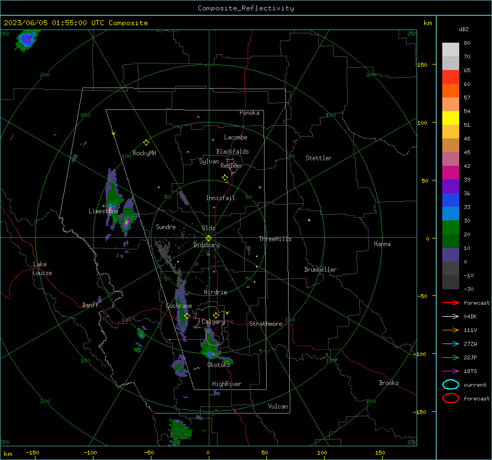
Task: Click the Innisfail label
Action: 220,198
